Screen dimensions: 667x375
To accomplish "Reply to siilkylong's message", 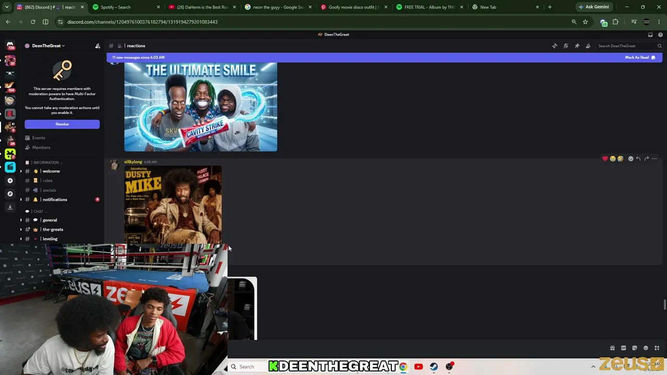I will (x=638, y=159).
